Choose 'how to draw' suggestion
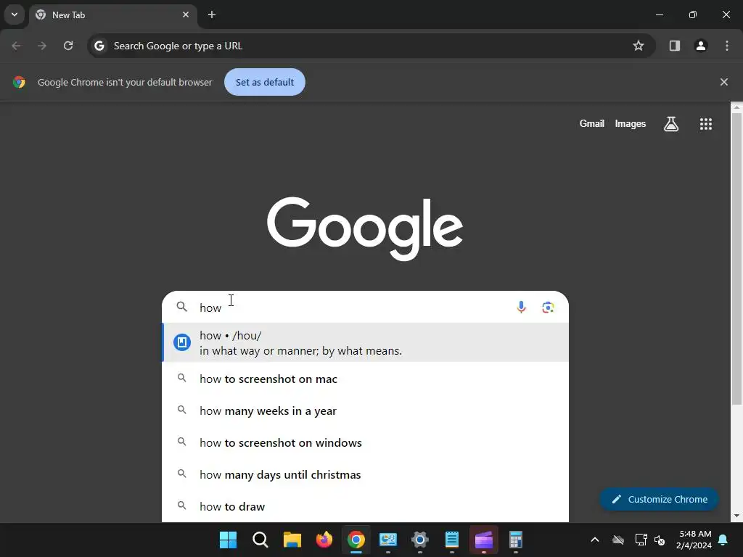The width and height of the screenshot is (743, 557). [x=366, y=506]
